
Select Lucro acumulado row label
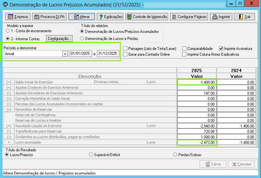pos(28,142)
